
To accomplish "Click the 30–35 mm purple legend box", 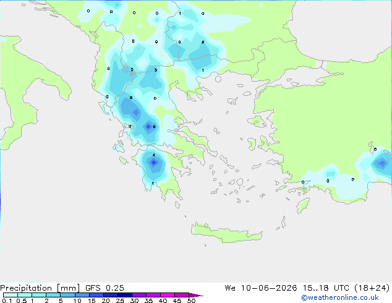I will (x=139, y=295).
